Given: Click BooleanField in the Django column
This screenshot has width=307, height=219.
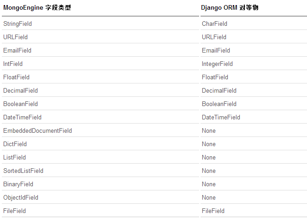Looking at the screenshot, I should click(x=219, y=104).
